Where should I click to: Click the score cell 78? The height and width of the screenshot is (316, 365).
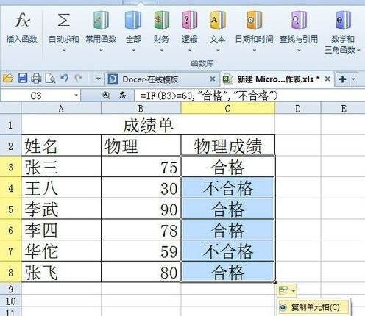[x=141, y=230]
